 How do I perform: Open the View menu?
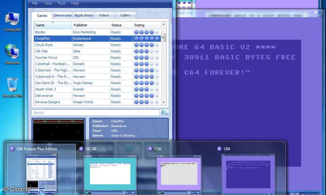(x=48, y=4)
